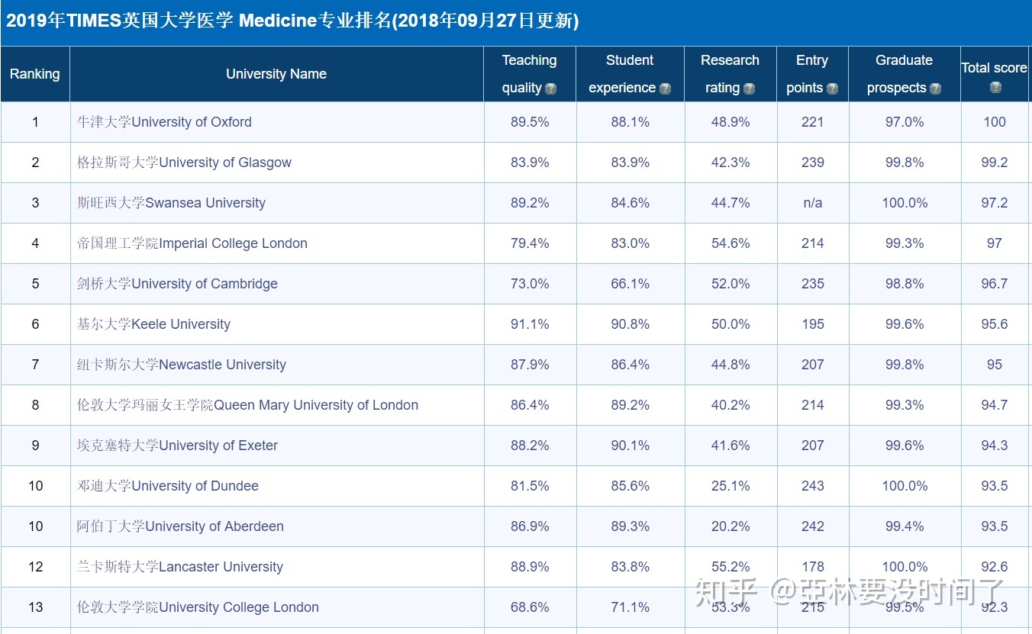Viewport: 1032px width, 634px height.
Task: Open Imperial College London link
Action: coord(192,243)
